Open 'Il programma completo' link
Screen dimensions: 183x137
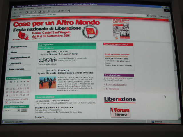click(17, 99)
